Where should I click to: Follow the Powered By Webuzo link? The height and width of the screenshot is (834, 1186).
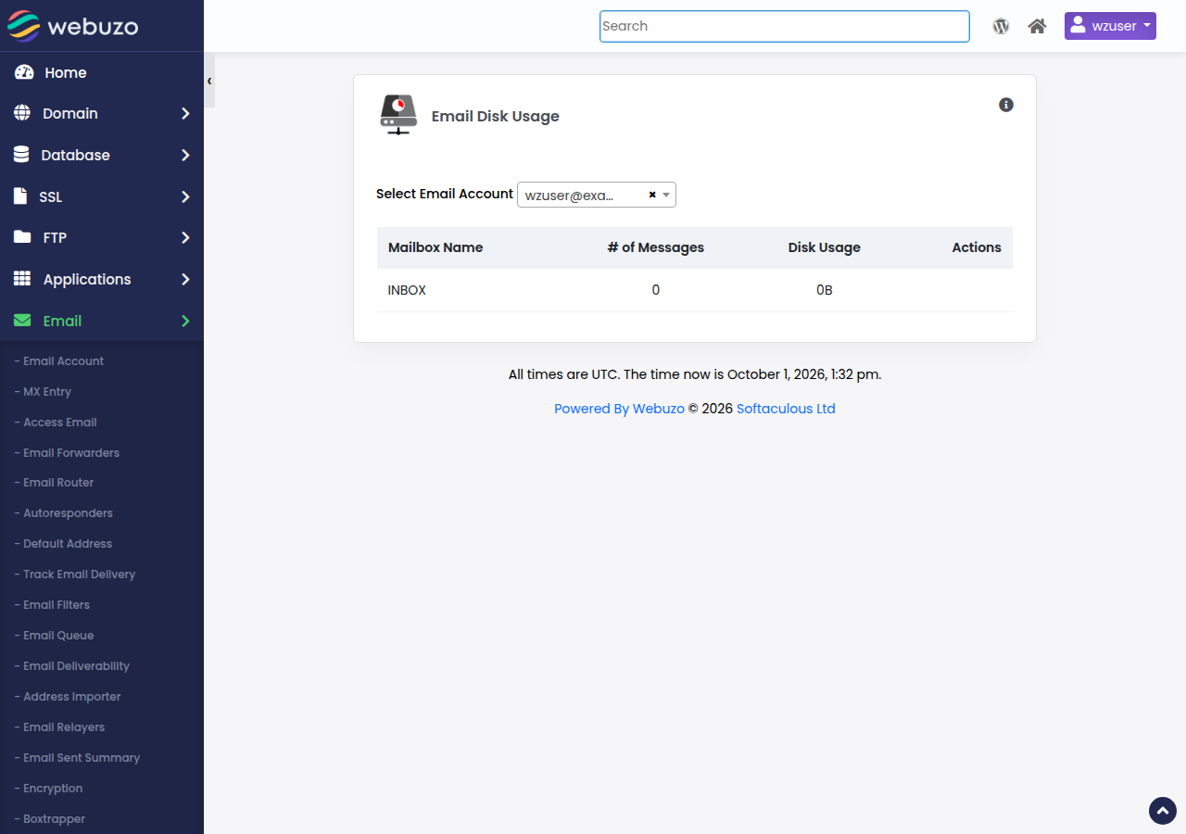[x=619, y=409]
